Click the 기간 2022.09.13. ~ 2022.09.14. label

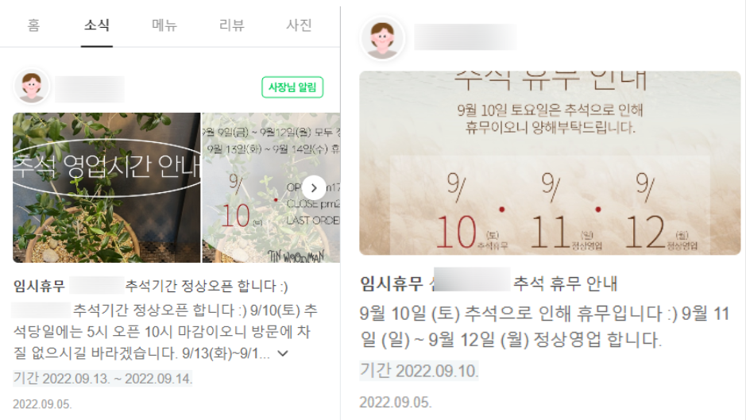(x=102, y=379)
